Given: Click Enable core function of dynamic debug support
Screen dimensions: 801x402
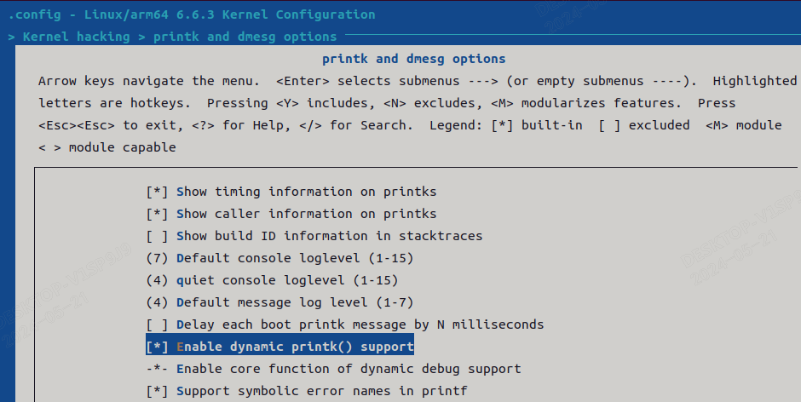Looking at the screenshot, I should coord(348,369).
